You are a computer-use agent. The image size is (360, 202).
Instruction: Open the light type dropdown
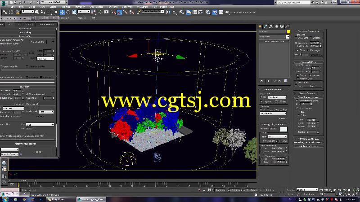tap(277, 97)
